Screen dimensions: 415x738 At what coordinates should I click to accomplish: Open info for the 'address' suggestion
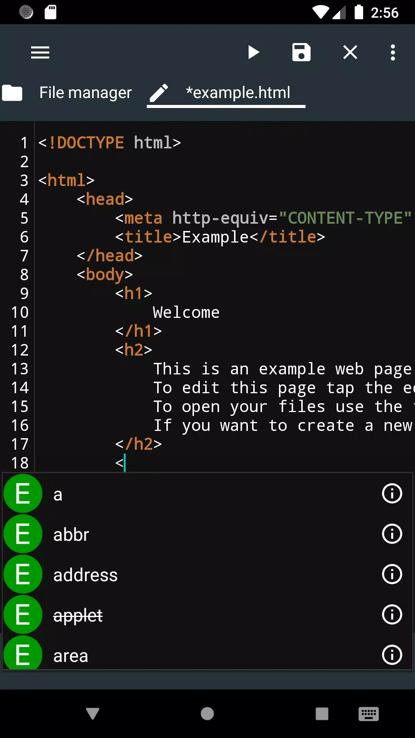pos(392,574)
